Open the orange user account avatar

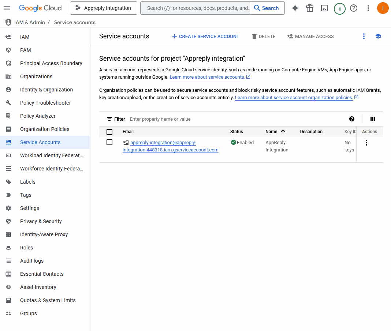click(x=383, y=8)
